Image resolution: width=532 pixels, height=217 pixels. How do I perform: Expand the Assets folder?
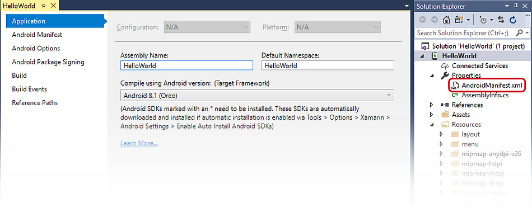(432, 115)
